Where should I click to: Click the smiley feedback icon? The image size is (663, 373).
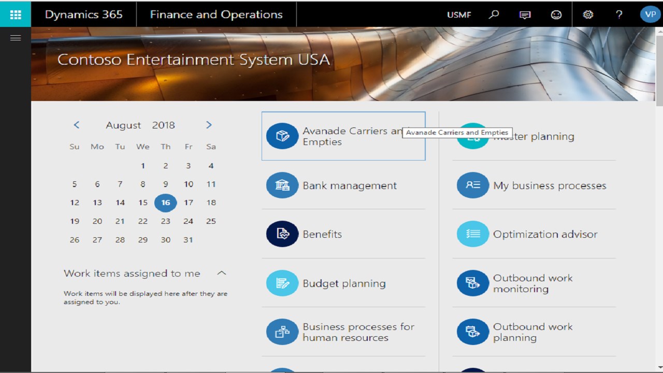click(556, 15)
